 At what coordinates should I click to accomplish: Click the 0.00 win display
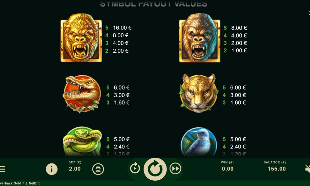click(228, 169)
